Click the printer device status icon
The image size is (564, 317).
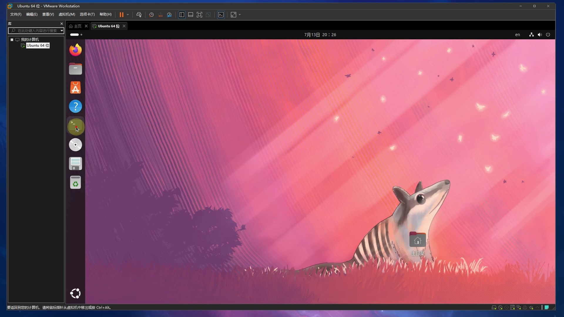pos(525,308)
